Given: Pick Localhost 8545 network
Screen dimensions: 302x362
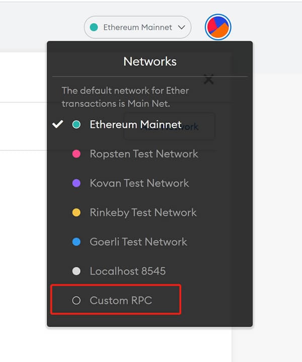Looking at the screenshot, I should tap(128, 271).
